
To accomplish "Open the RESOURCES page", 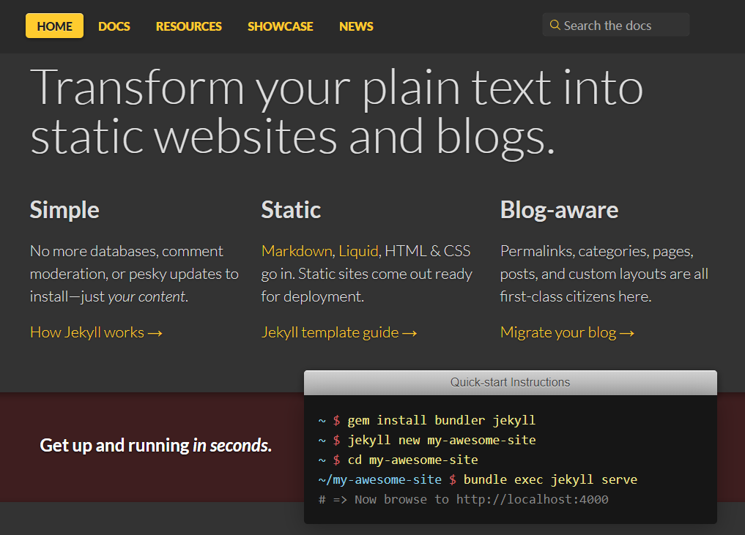I will tap(188, 26).
